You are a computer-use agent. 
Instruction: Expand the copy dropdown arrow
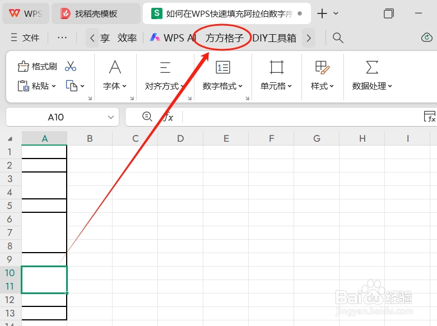[x=82, y=86]
